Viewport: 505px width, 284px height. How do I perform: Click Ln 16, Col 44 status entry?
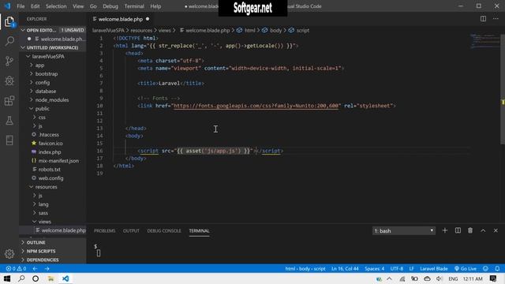click(345, 268)
